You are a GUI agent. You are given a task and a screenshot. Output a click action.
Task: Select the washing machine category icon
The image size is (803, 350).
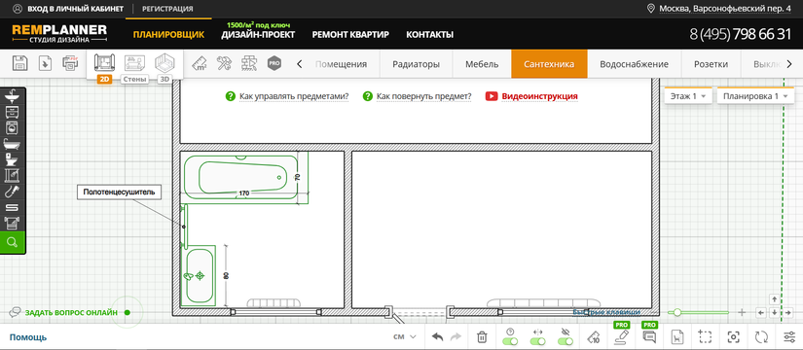[x=12, y=128]
